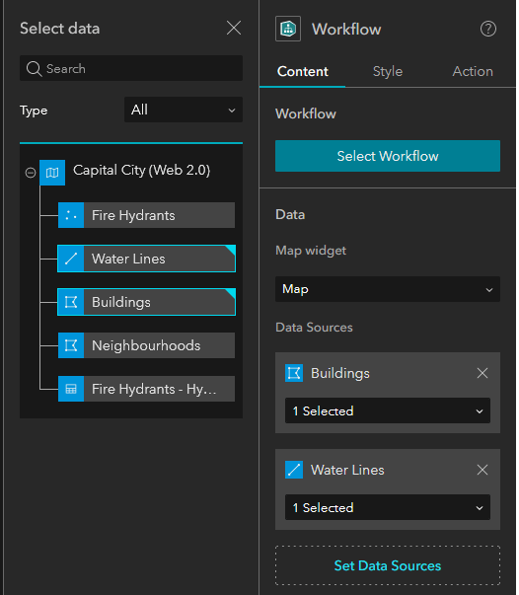Close the Select data panel
Viewport: 519px width, 595px height.
pyautogui.click(x=234, y=28)
